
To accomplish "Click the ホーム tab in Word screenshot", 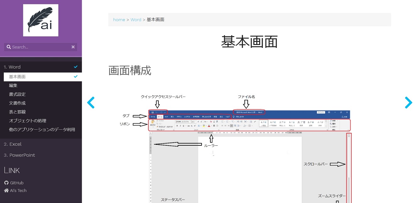I will tap(160, 117).
